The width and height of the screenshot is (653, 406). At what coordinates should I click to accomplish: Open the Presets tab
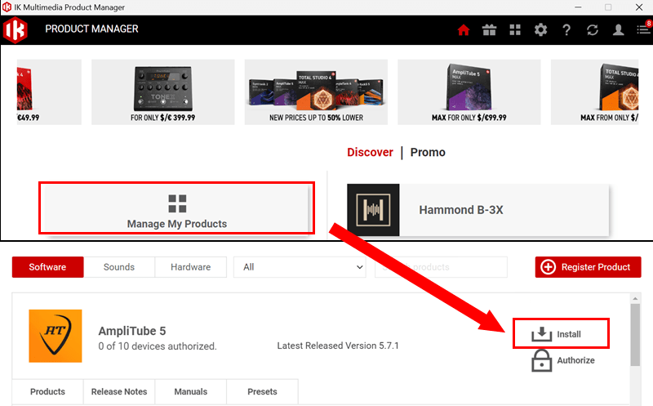tap(262, 391)
